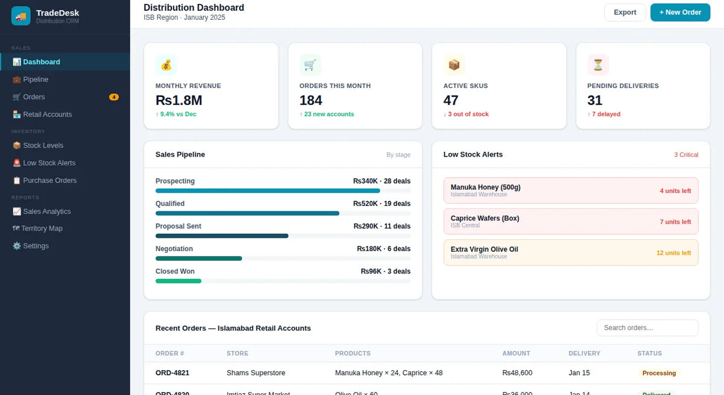This screenshot has width=724, height=395.
Task: Click the Rs48,600 amount cell
Action: (x=517, y=373)
